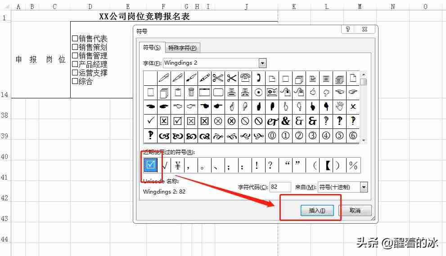Select the circled four symbol
The width and height of the screenshot is (446, 256).
[326, 136]
